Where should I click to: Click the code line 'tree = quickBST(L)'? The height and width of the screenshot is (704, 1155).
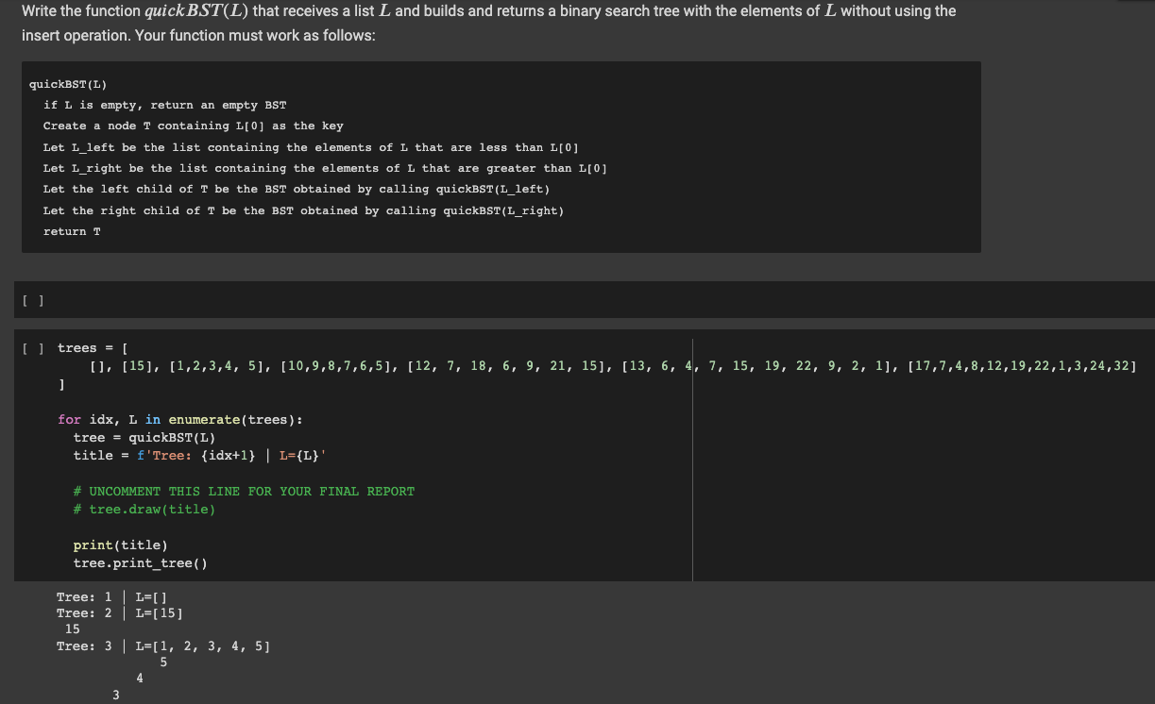point(144,437)
